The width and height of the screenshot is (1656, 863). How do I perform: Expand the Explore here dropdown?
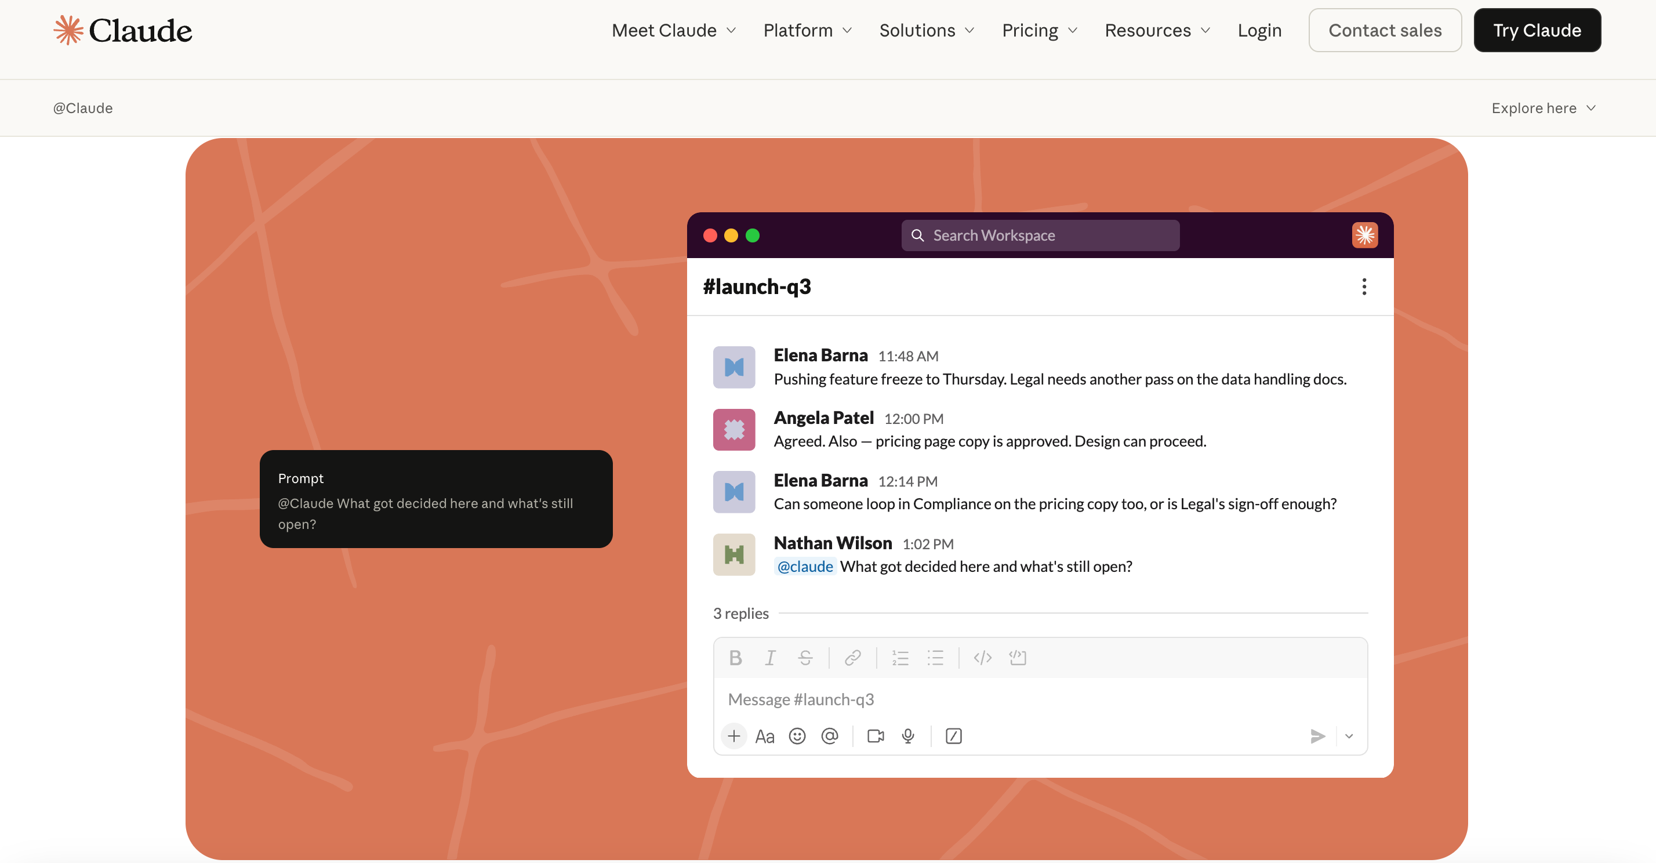(x=1544, y=108)
